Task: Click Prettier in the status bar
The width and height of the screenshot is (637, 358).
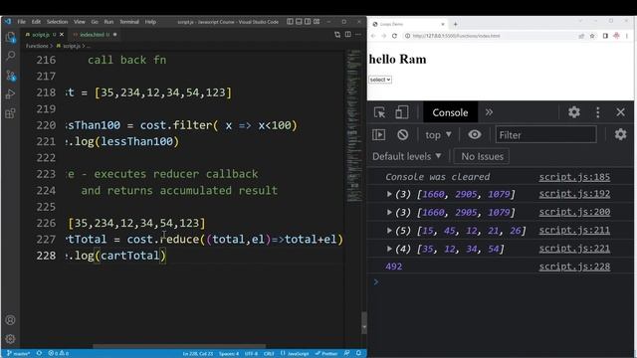Action: click(326, 354)
